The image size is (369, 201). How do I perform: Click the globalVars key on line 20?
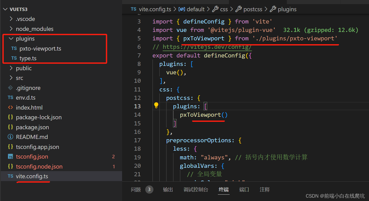click(x=199, y=166)
